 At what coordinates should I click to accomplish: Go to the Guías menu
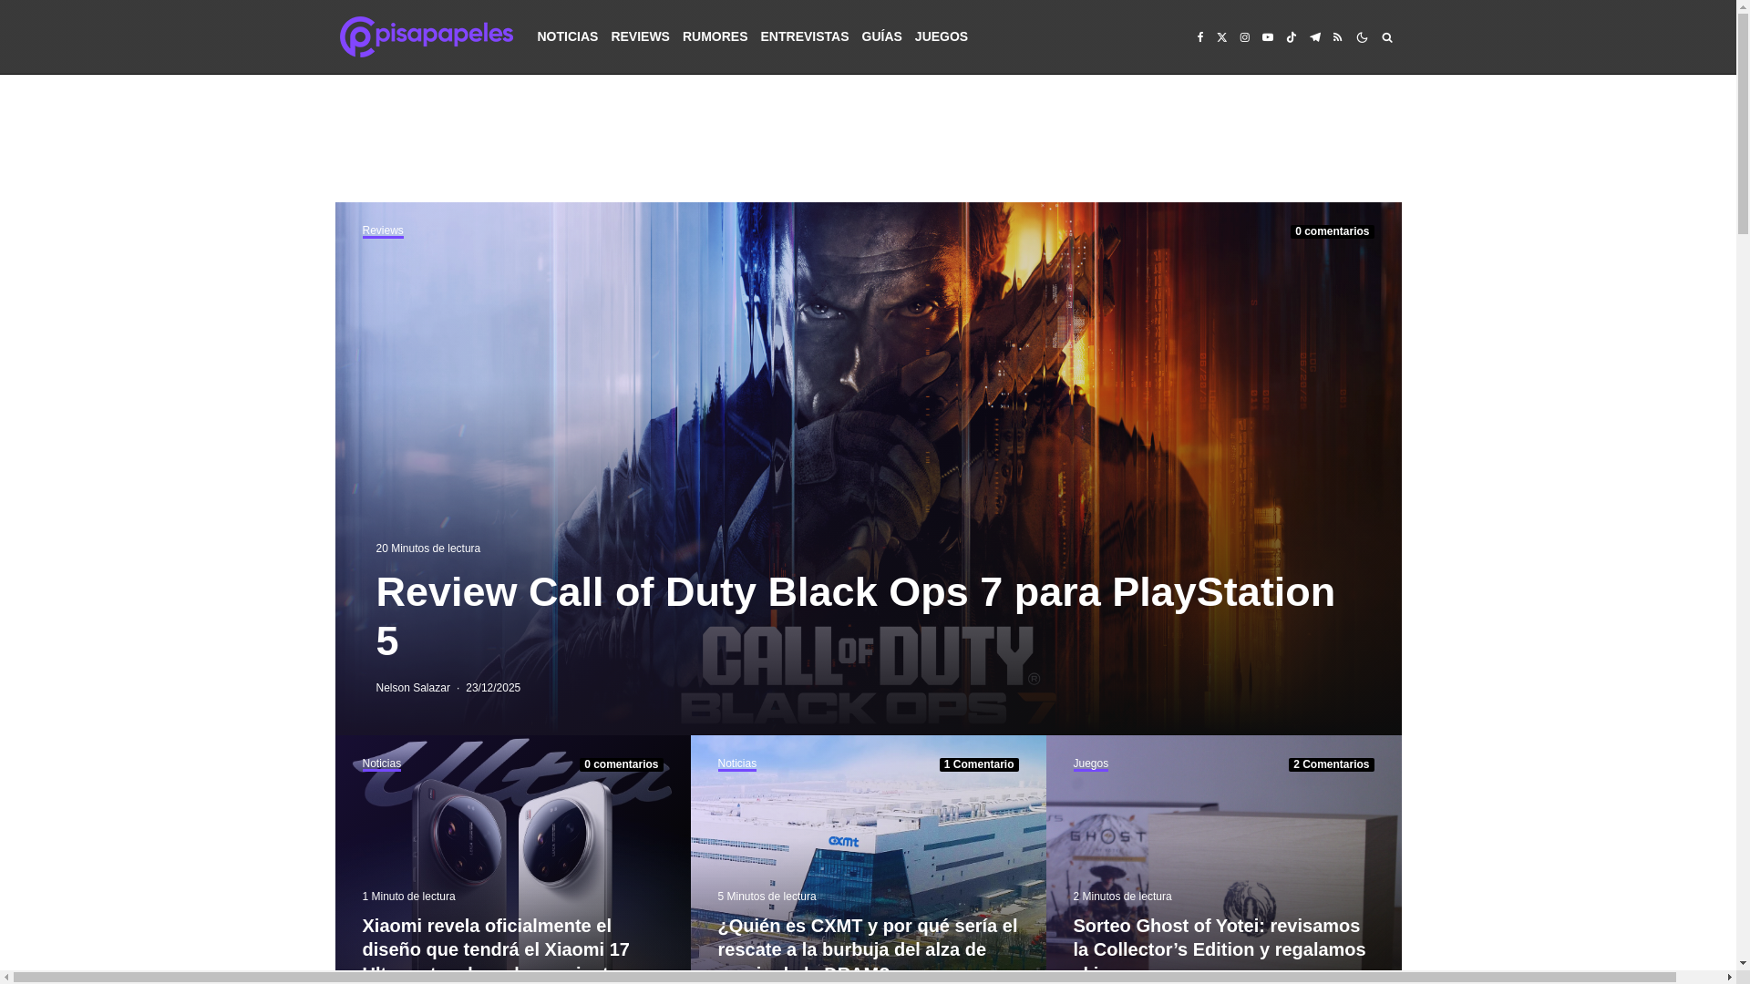coord(881,36)
